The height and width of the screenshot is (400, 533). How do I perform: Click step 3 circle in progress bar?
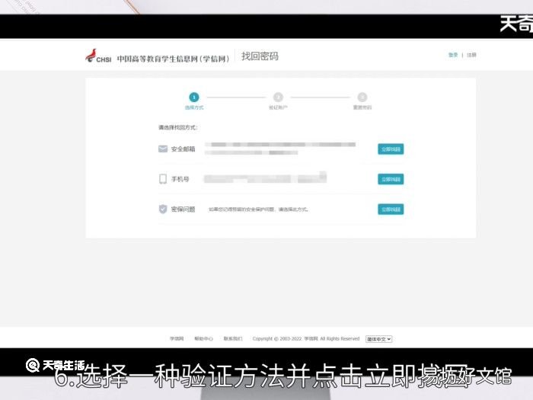[362, 98]
